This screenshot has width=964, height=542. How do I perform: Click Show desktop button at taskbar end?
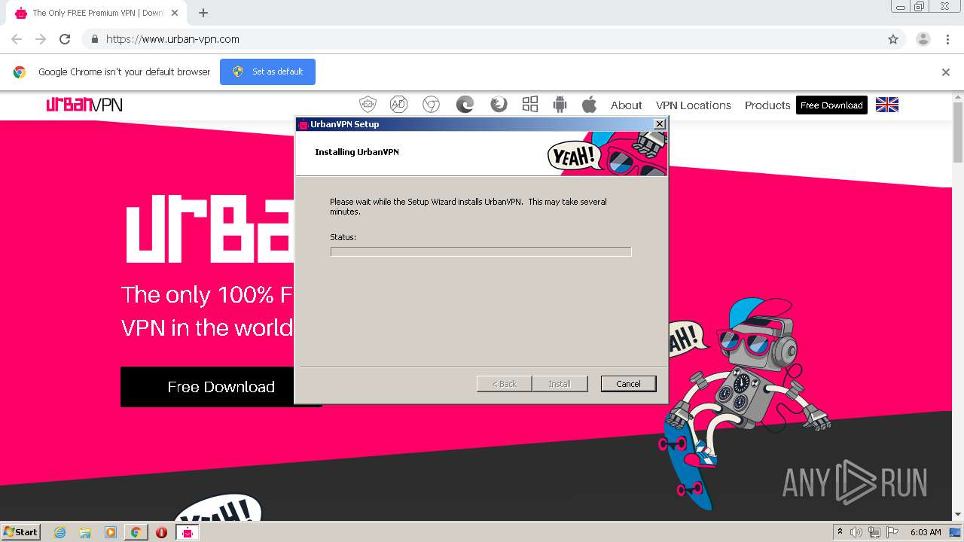point(956,532)
